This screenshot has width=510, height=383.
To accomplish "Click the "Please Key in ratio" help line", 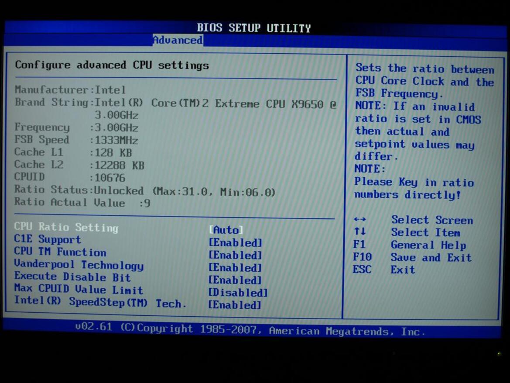I will (414, 182).
